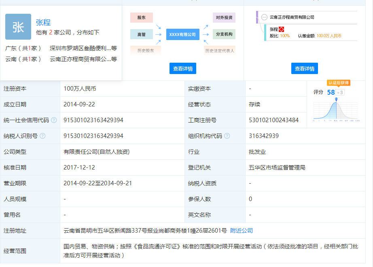Click 有限责任公司(自然人独资) company type
Viewport: 373px width, 267px height.
tap(97, 152)
